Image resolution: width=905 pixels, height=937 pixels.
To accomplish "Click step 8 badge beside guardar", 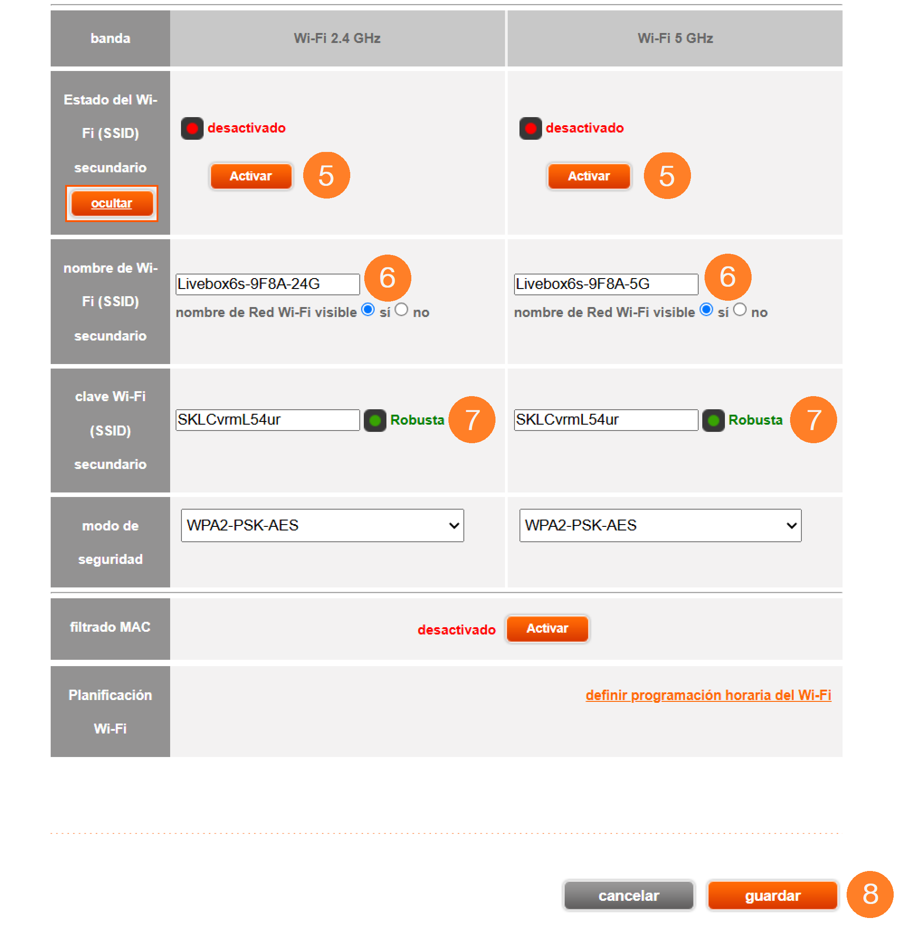I will 869,894.
